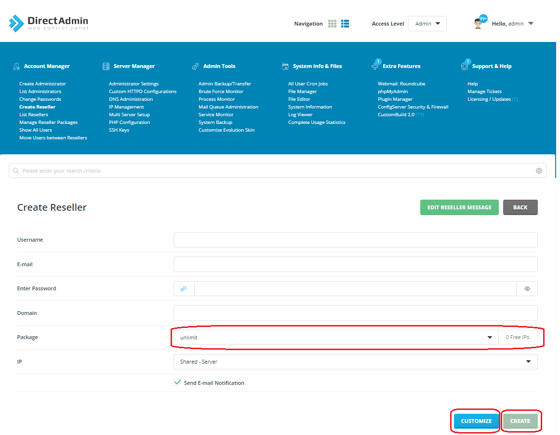The image size is (560, 435).
Task: Open Manage Reseller Packages
Action: tap(49, 122)
